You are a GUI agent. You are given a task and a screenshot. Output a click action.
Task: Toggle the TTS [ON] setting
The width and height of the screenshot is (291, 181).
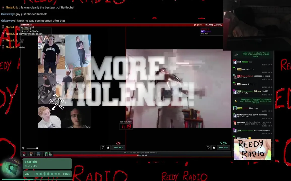(x=24, y=154)
